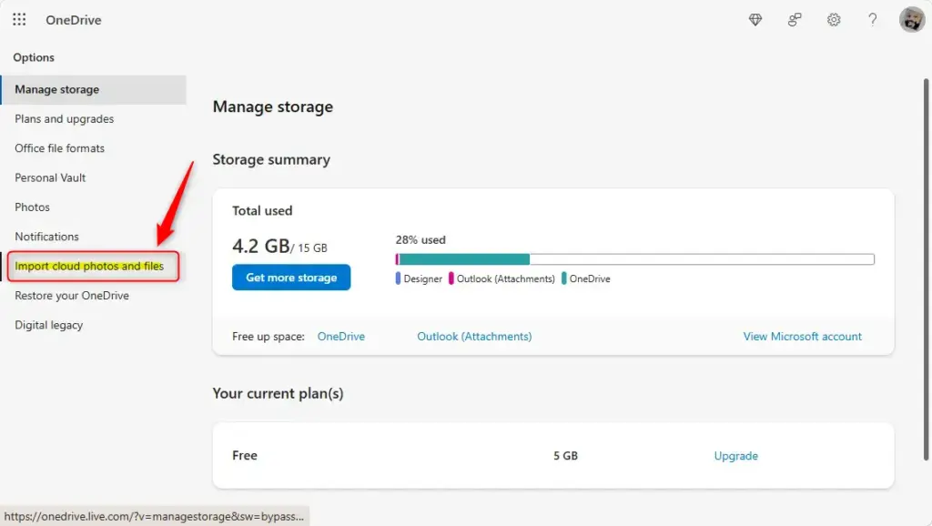
Task: Click the 'Options' sidebar heading
Action: pos(34,57)
